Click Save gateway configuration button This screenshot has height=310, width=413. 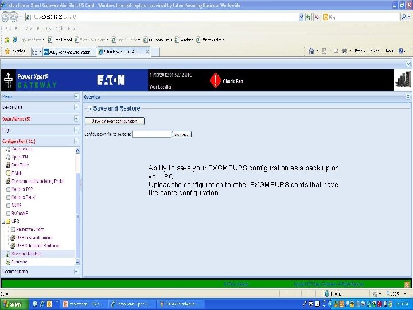(x=115, y=121)
